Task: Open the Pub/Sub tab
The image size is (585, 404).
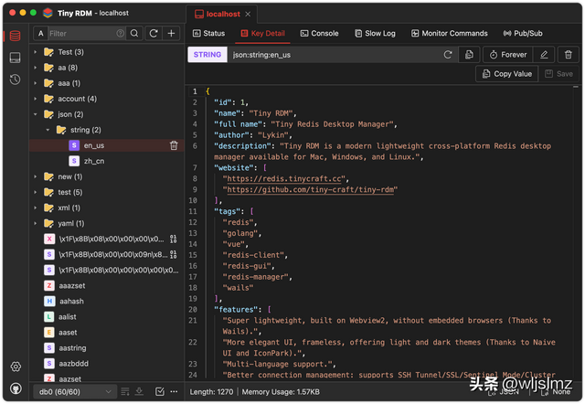Action: click(x=523, y=33)
